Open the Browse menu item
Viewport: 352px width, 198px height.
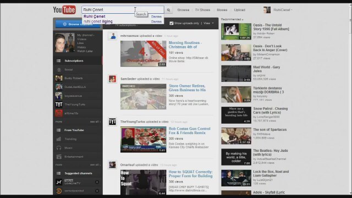(x=183, y=10)
